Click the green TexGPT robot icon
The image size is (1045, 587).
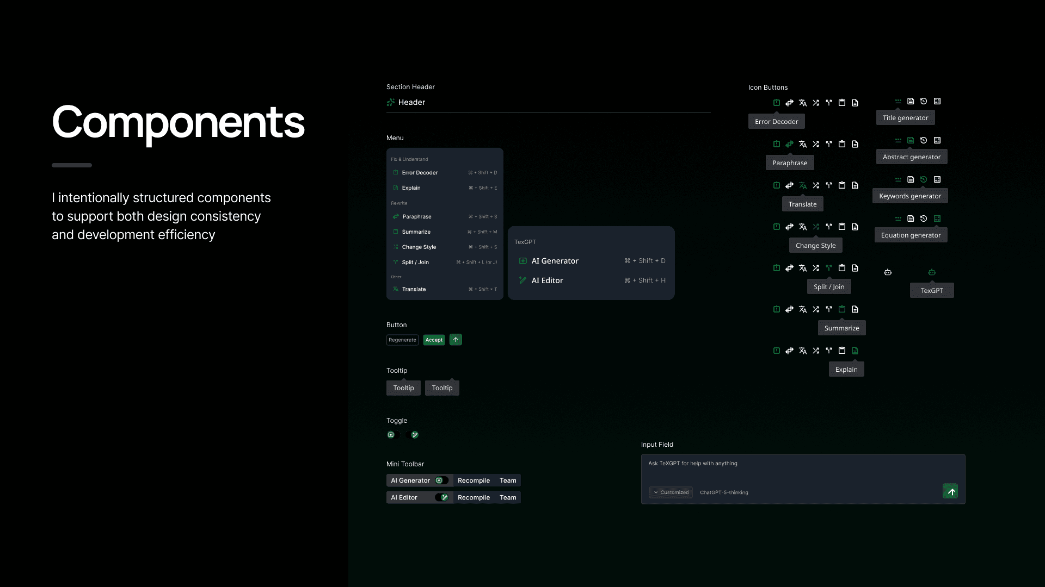coord(932,272)
